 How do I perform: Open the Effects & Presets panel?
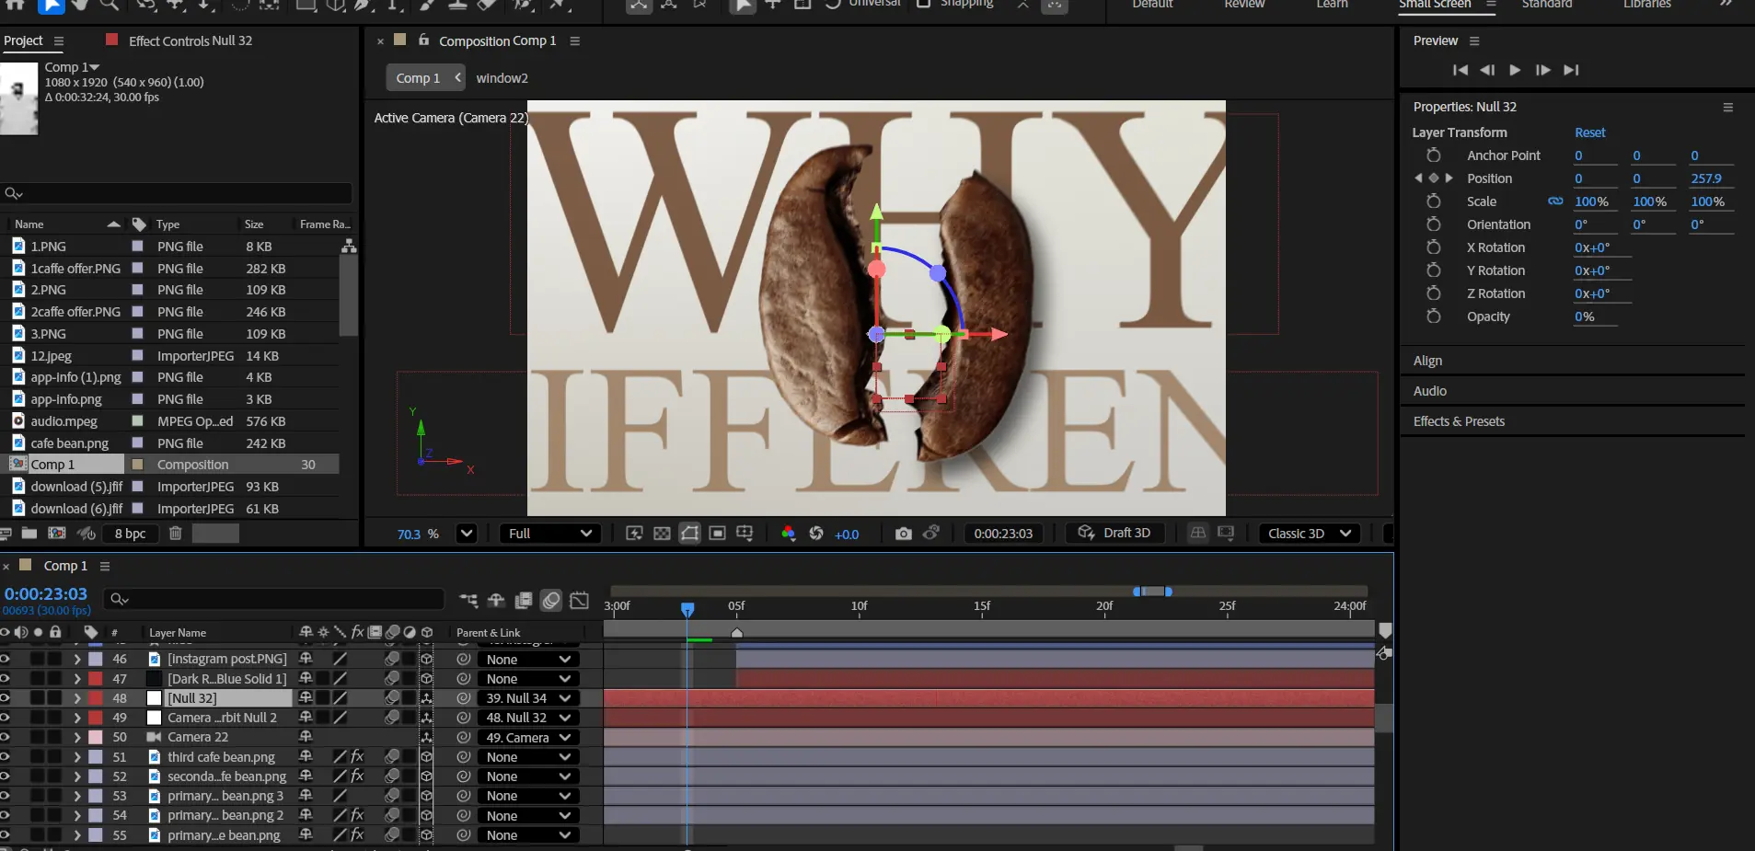[1459, 421]
